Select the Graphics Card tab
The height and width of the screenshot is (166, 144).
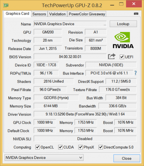(x=17, y=14)
